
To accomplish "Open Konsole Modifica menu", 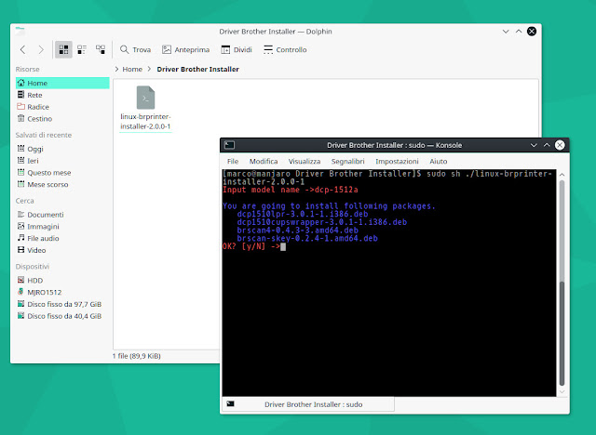I will [264, 161].
